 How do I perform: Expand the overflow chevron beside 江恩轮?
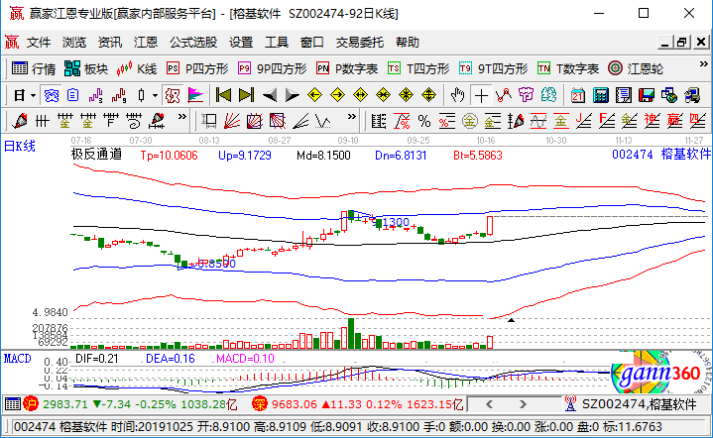[x=703, y=64]
